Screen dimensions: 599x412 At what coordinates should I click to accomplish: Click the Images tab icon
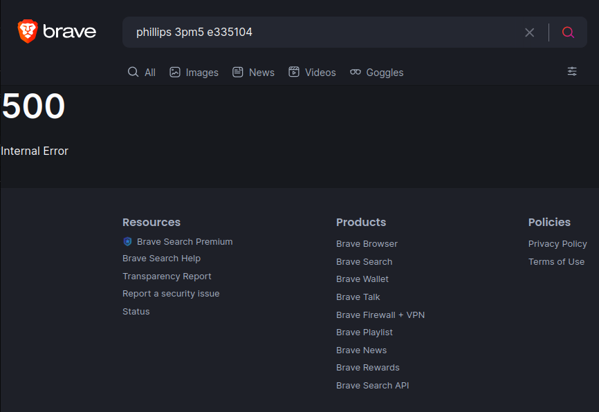pos(175,72)
